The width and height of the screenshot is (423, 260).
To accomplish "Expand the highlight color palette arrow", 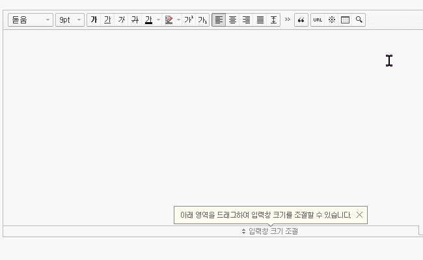I will (178, 20).
